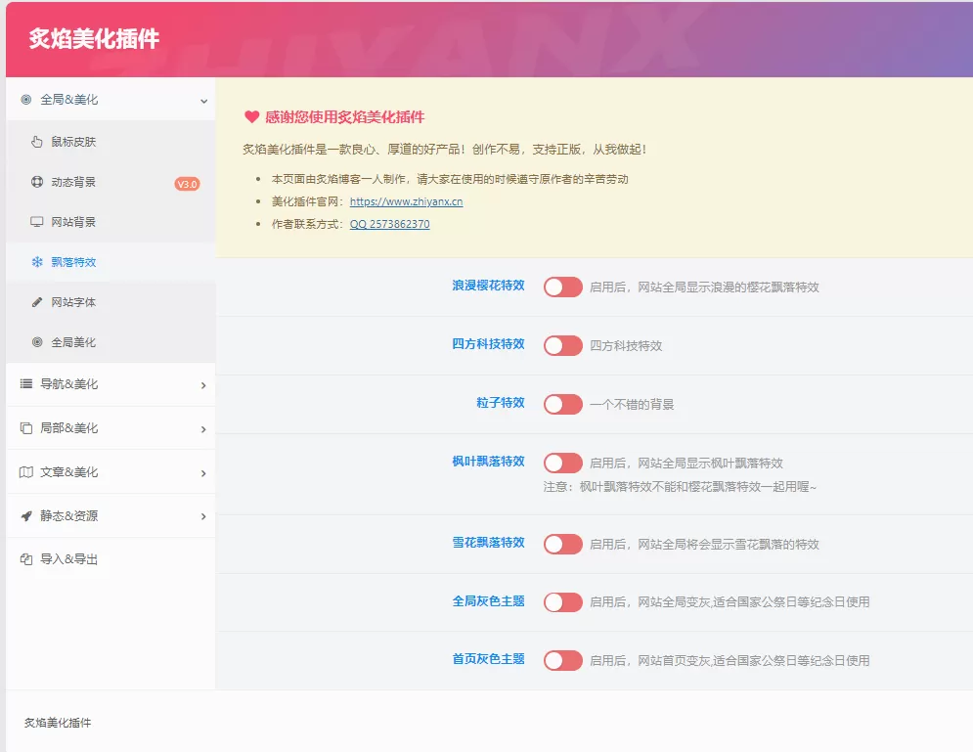Click the pencil icon beside 网站字体
The image size is (973, 752).
point(37,302)
